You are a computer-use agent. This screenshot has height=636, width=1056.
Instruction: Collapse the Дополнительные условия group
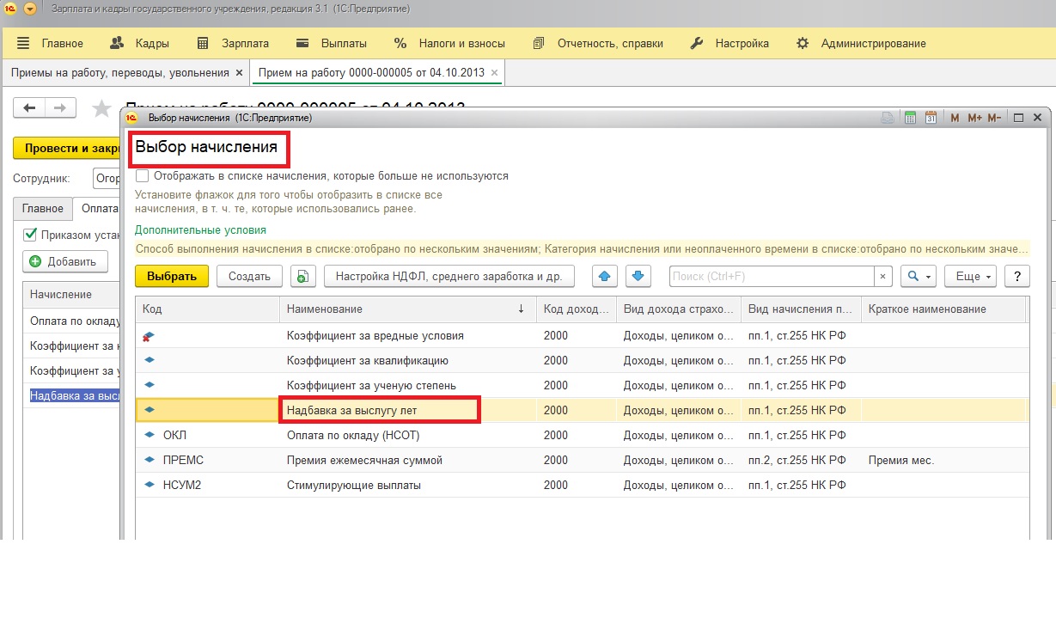[200, 230]
